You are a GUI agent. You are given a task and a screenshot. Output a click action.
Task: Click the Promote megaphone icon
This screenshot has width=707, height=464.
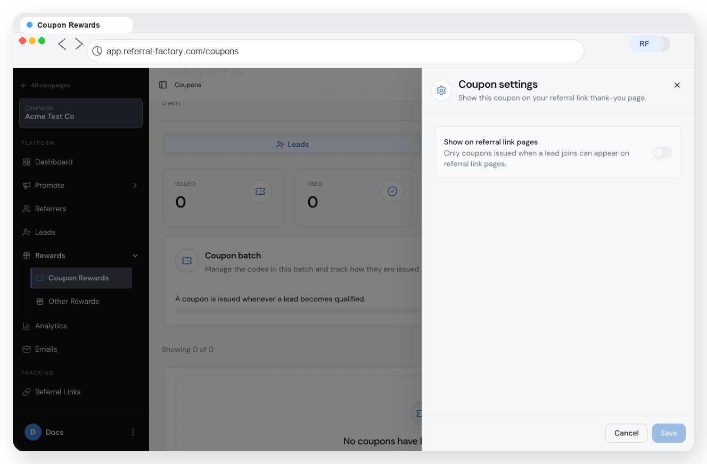click(x=27, y=185)
